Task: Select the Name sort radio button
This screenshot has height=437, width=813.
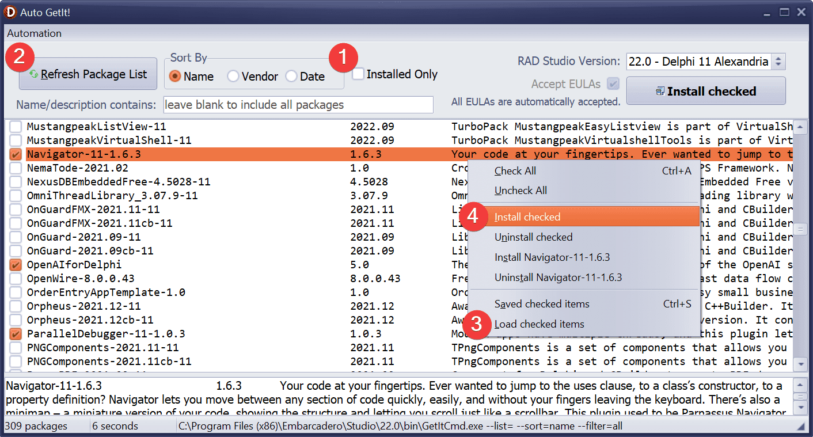Action: [x=176, y=77]
